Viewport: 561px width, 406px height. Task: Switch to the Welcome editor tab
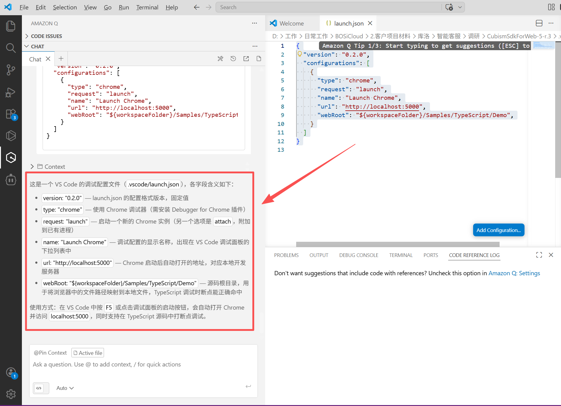tap(293, 23)
